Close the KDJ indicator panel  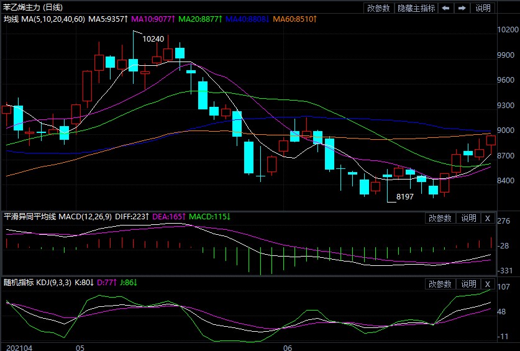(x=487, y=284)
